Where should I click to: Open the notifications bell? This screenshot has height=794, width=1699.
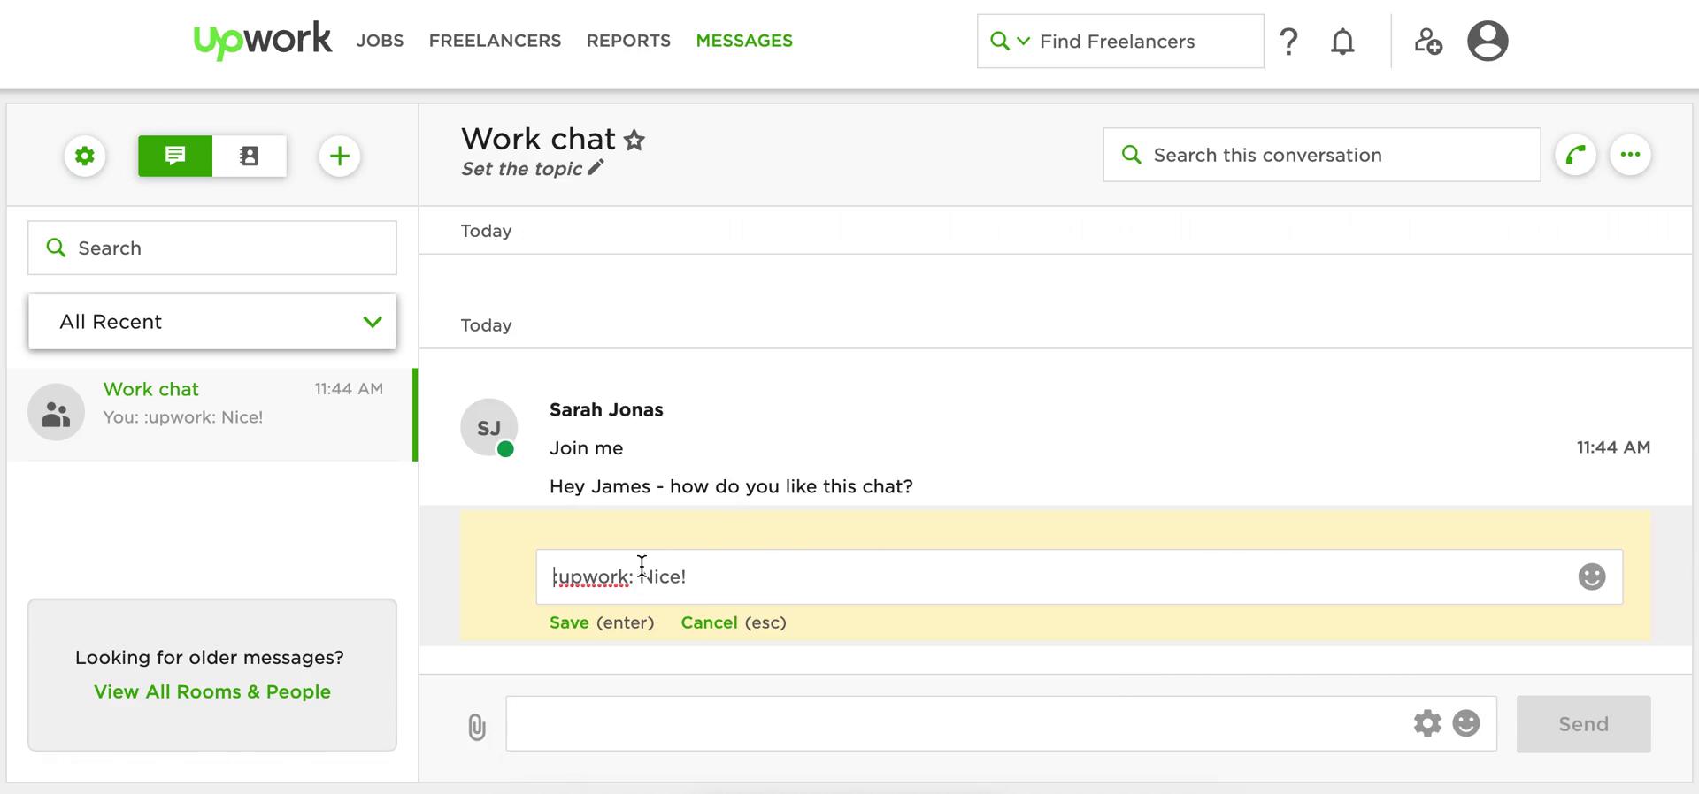(x=1342, y=41)
